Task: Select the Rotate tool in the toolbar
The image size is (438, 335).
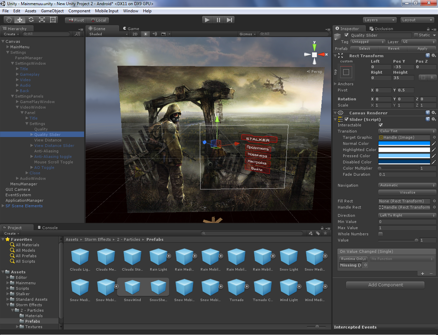Action: point(31,20)
